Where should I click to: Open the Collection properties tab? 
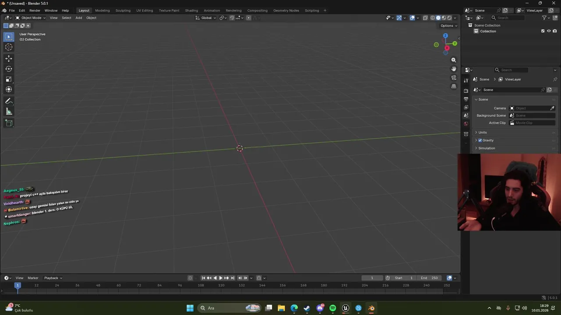pos(466,134)
